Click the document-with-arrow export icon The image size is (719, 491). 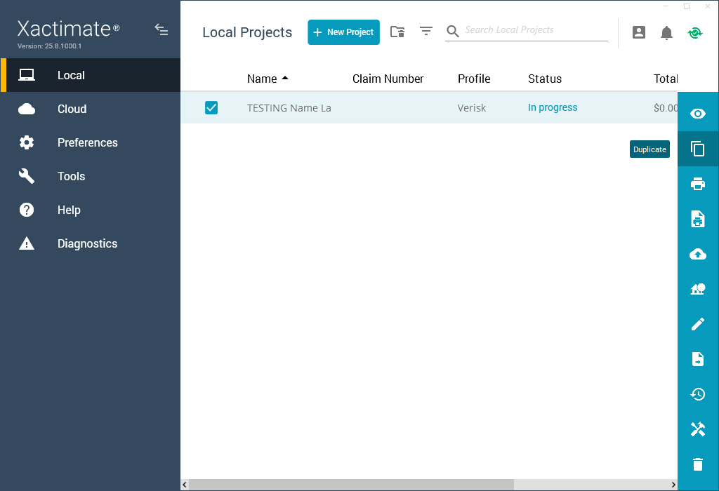(x=698, y=359)
